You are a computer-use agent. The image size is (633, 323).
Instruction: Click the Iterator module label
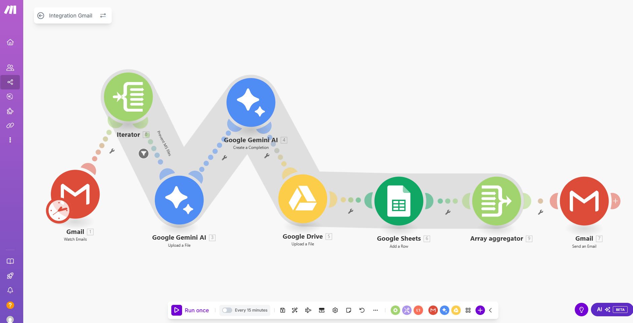[x=128, y=134]
